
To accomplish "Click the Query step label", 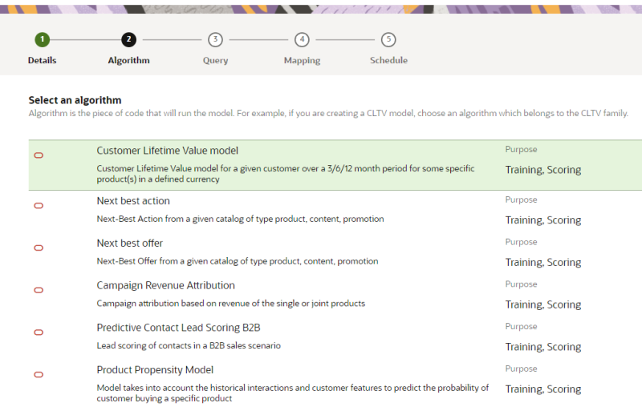I will click(215, 61).
